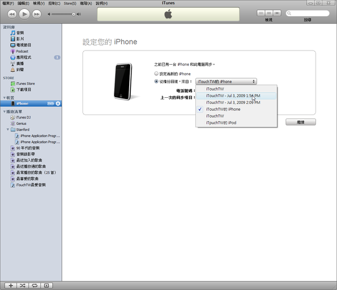Choose the first iTouchTW backup option
This screenshot has width=337, height=290.
pos(236,89)
